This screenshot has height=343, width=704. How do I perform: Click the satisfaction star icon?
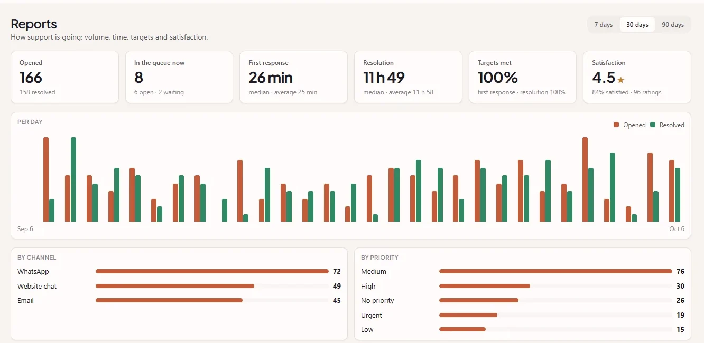tap(621, 80)
